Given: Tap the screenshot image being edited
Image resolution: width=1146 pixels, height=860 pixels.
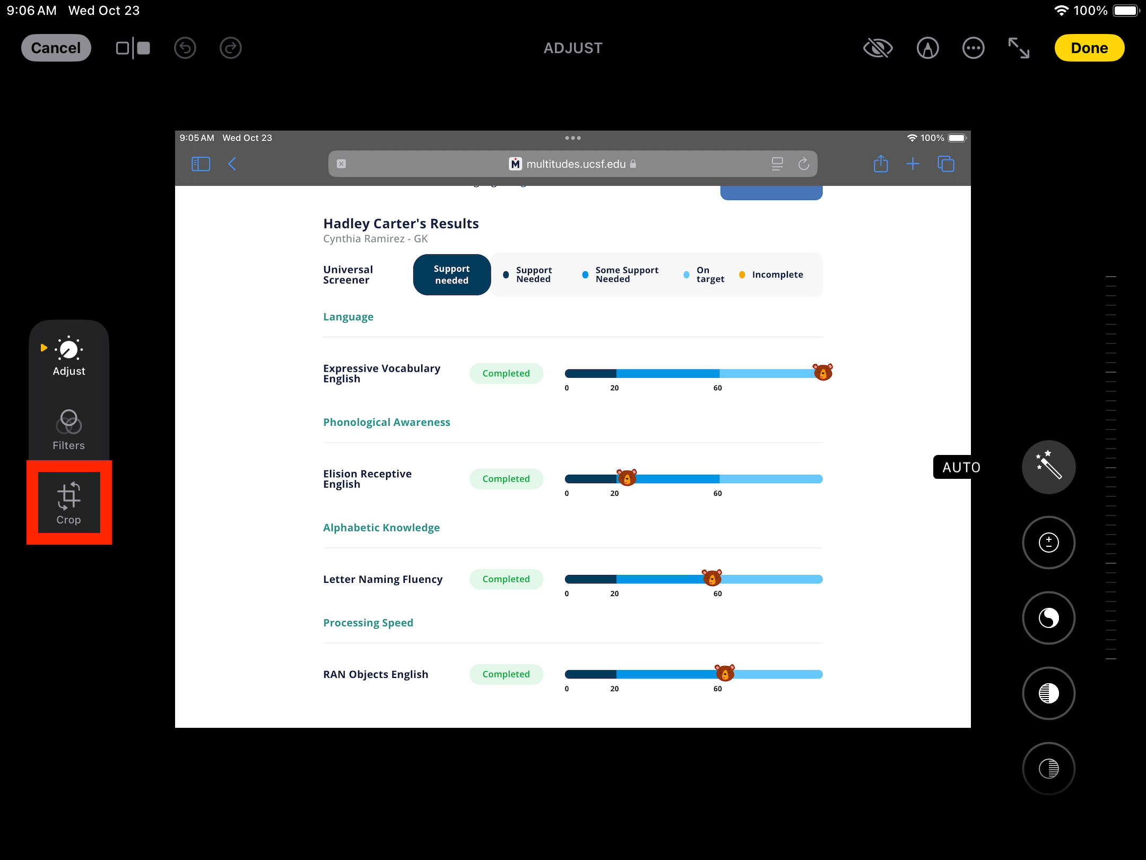Looking at the screenshot, I should click(573, 429).
